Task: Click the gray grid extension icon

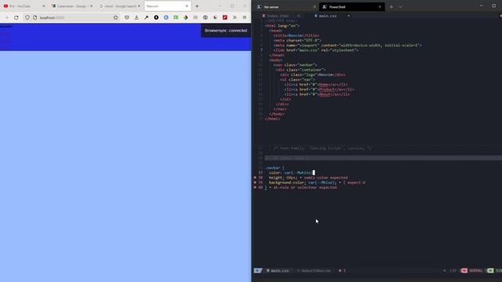Action: pyautogui.click(x=195, y=17)
